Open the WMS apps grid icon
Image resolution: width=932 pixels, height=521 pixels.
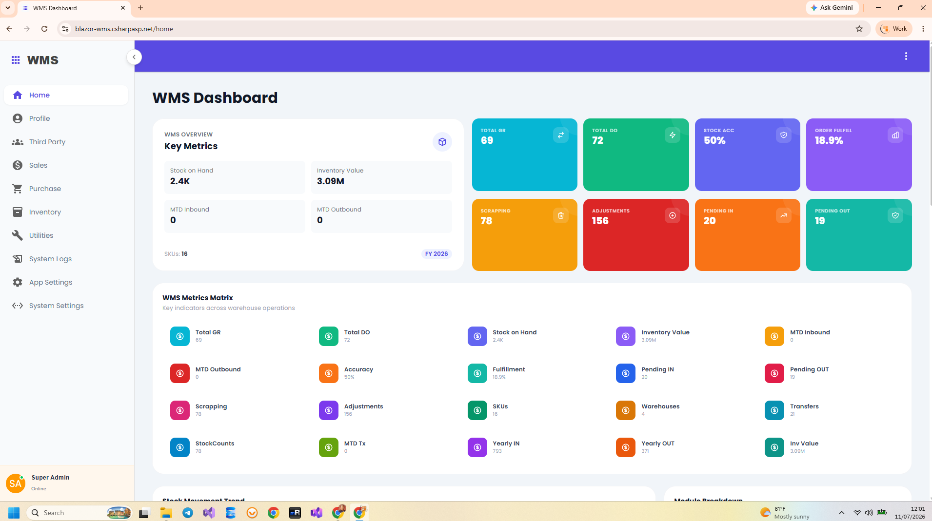pos(16,60)
